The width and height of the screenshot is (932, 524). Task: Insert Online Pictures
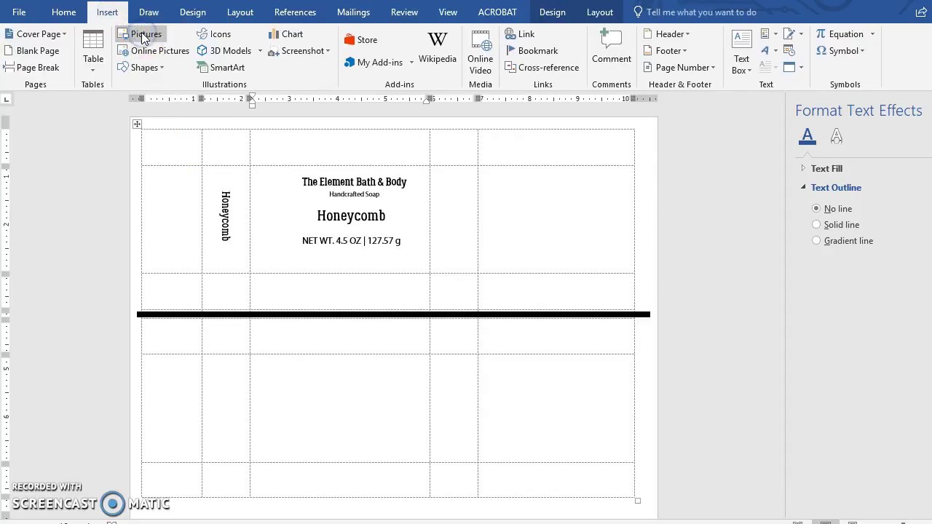154,51
